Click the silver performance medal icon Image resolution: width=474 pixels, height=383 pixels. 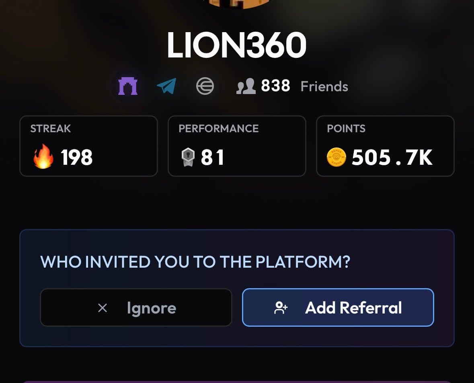click(x=188, y=157)
